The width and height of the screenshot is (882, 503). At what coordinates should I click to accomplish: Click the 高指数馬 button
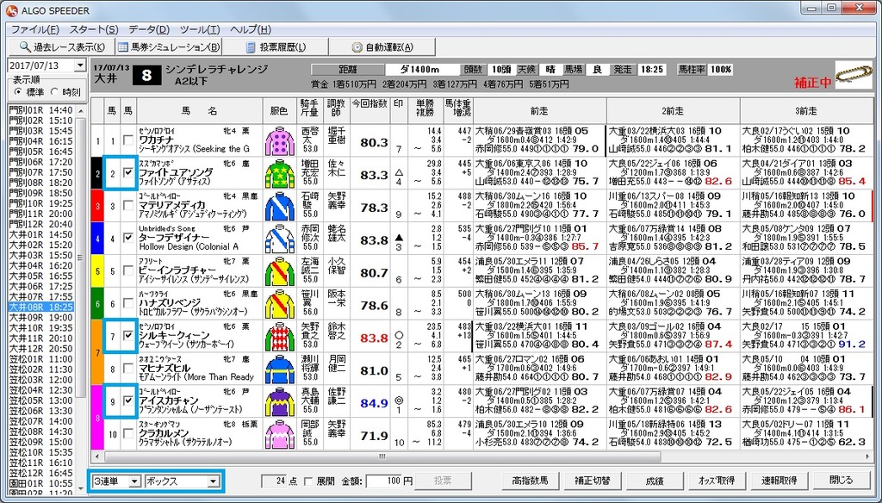531,481
